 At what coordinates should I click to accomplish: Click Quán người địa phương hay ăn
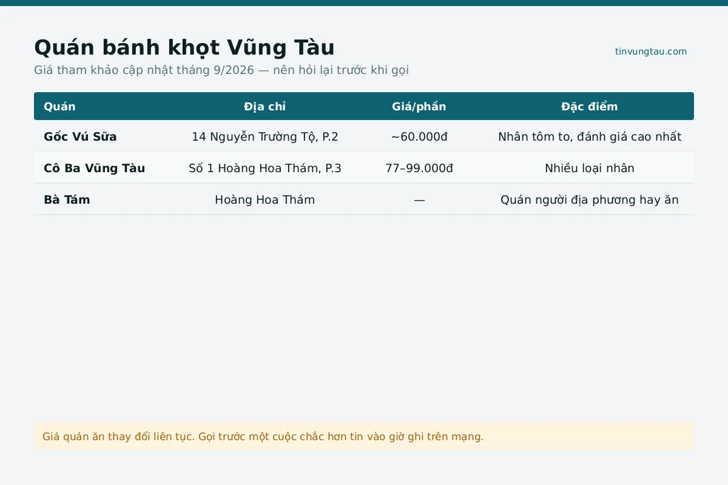tap(590, 199)
